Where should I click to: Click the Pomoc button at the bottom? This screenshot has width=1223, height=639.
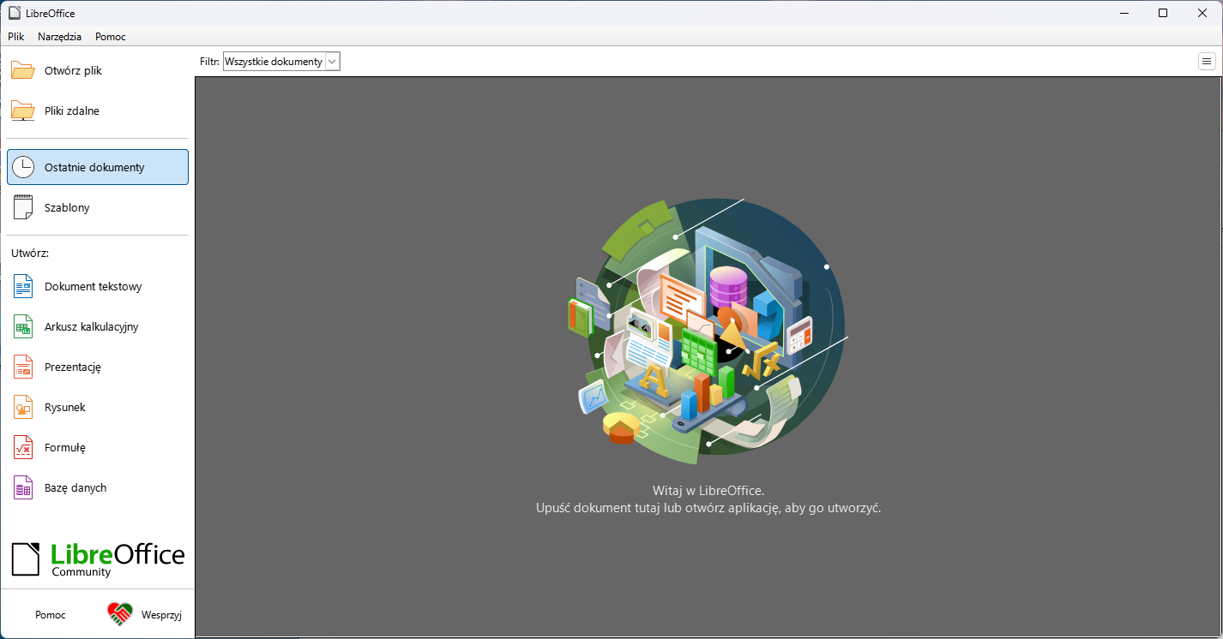(49, 614)
